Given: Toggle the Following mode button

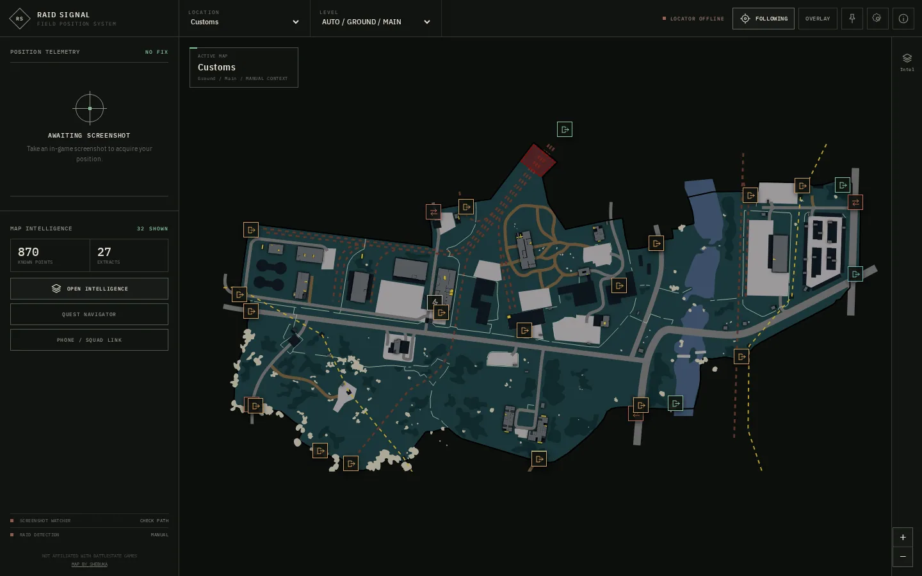Looking at the screenshot, I should 763,19.
